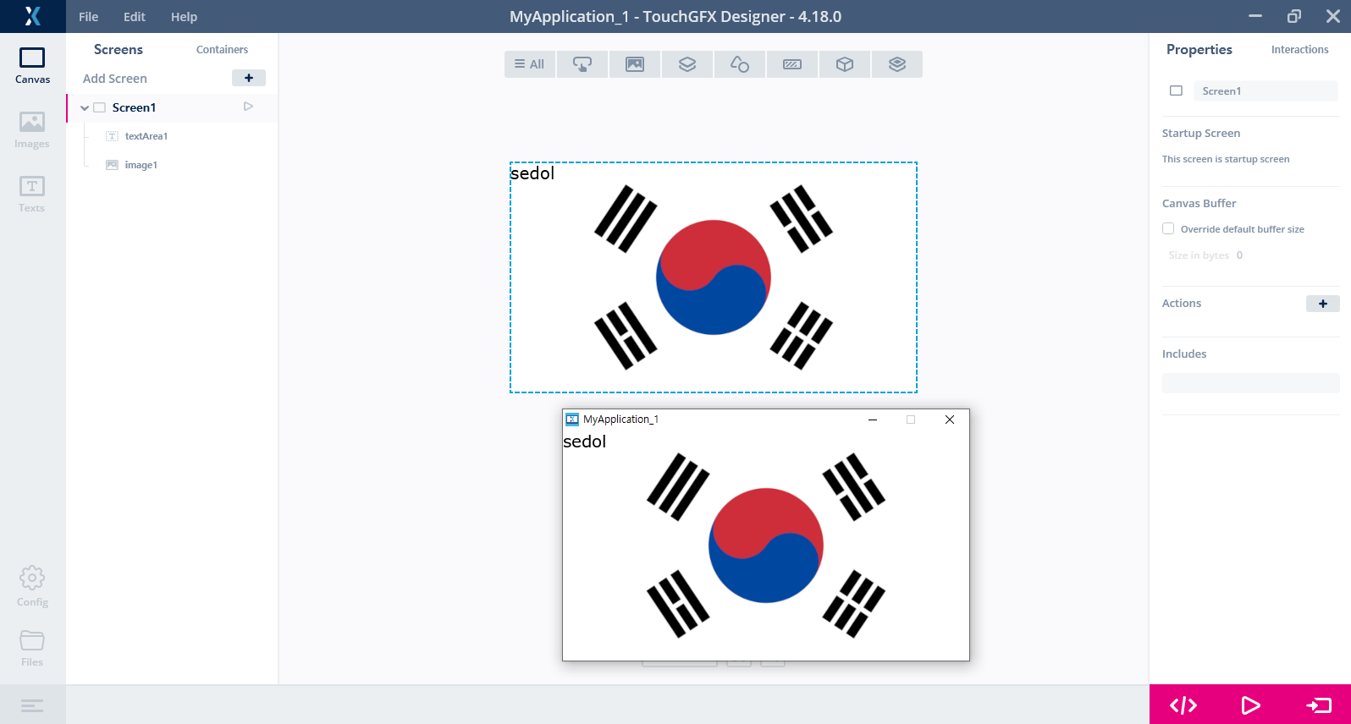Close the MyApplication_1 simulator window

click(950, 420)
